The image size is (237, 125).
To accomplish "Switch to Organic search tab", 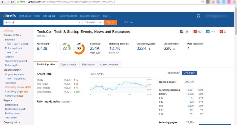I will click(x=68, y=64).
